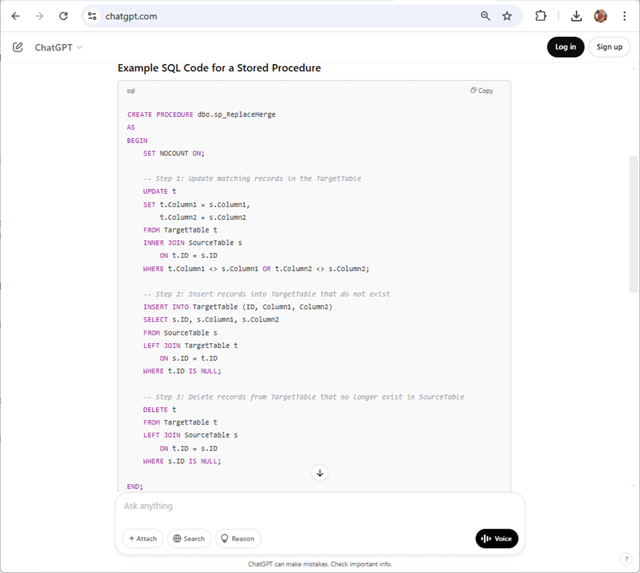Screen dimensions: 640x573
Task: Click the zoom magnifier icon in address bar
Action: coord(485,16)
